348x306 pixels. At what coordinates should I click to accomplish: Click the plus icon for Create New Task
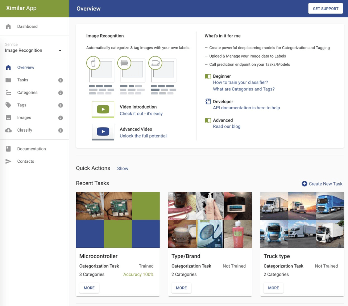click(304, 184)
